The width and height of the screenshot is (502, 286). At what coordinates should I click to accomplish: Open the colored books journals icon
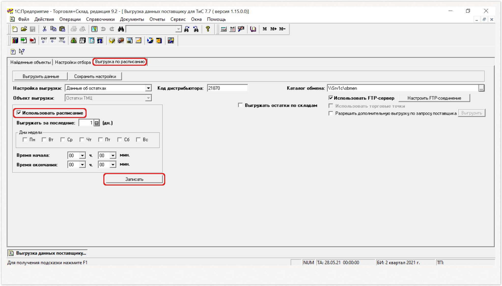(x=15, y=40)
